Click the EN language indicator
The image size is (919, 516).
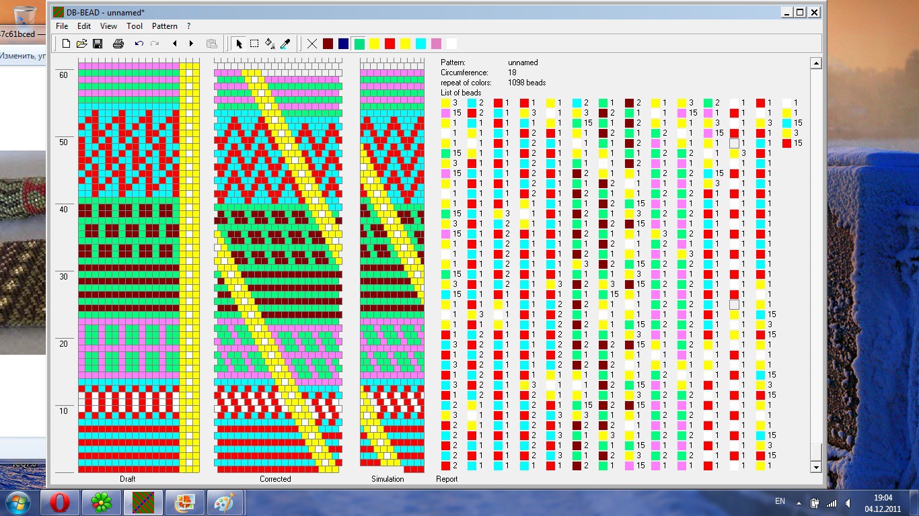780,501
